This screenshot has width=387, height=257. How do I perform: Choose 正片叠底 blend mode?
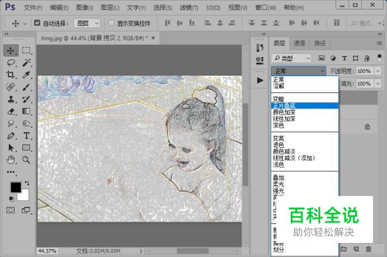305,106
